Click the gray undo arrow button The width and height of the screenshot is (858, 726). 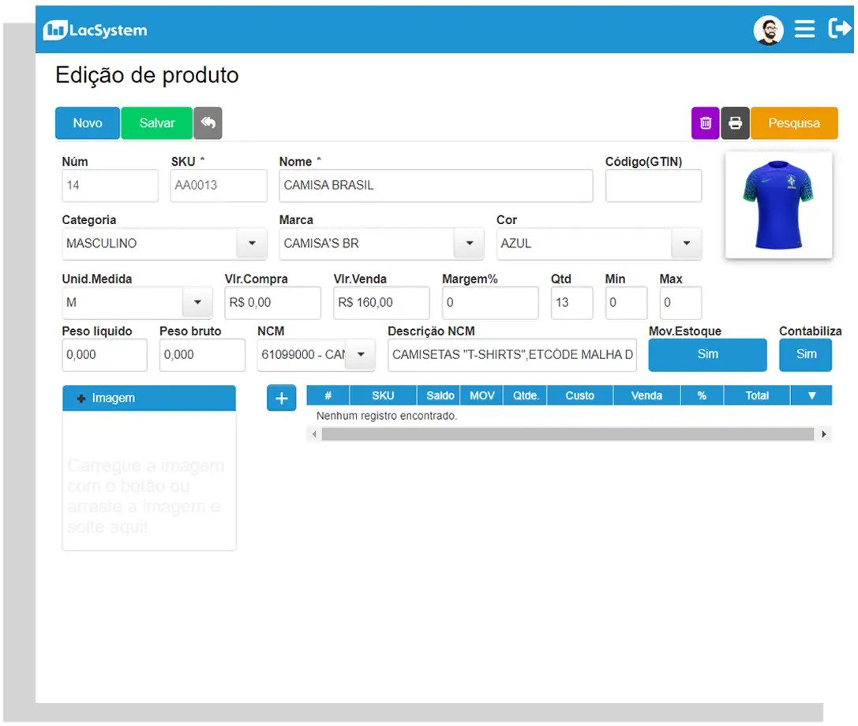click(x=208, y=123)
